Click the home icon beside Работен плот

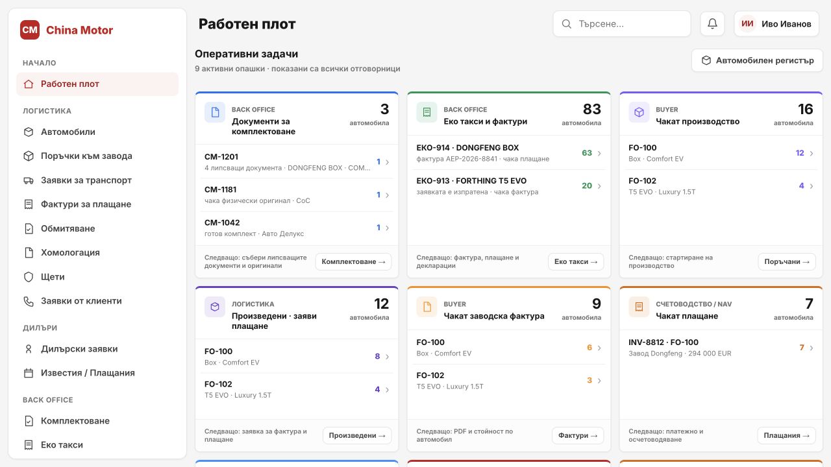click(29, 84)
